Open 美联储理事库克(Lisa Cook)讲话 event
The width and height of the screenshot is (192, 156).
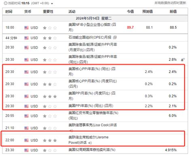(93, 125)
